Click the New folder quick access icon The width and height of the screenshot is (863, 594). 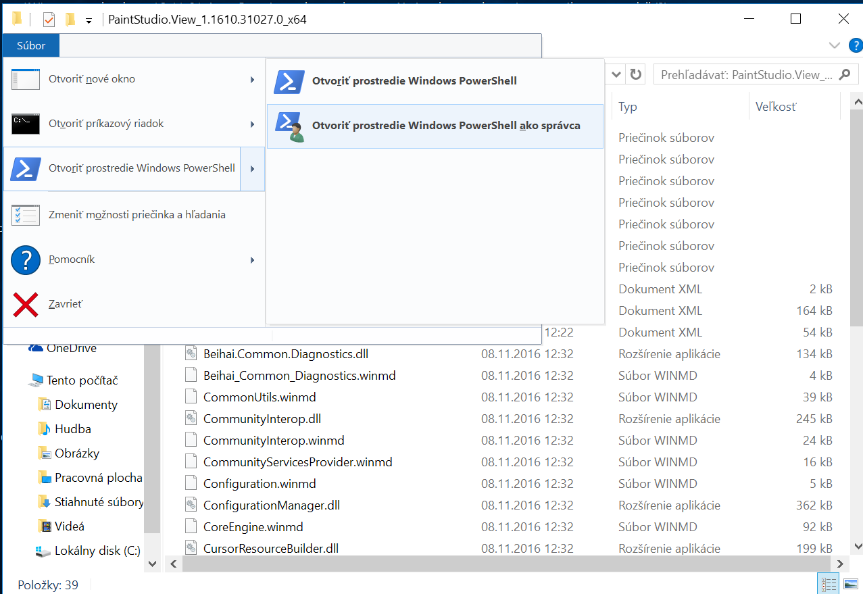pos(70,20)
